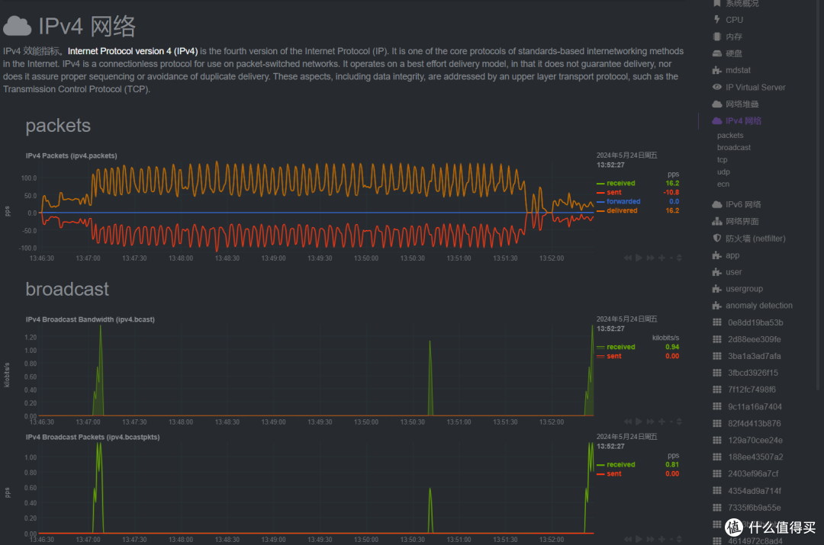Viewport: 824px width, 545px height.
Task: Toggle 'delivered' series in IPv4 Packets legend
Action: point(622,211)
